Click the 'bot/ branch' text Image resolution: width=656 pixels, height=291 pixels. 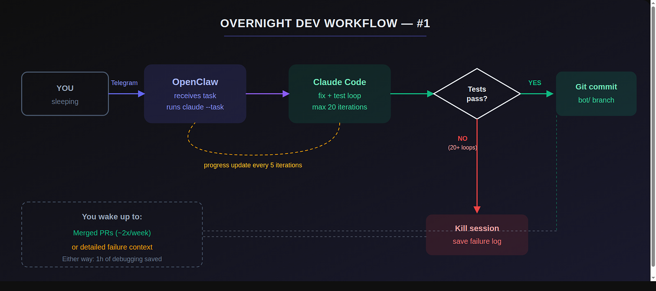click(596, 100)
